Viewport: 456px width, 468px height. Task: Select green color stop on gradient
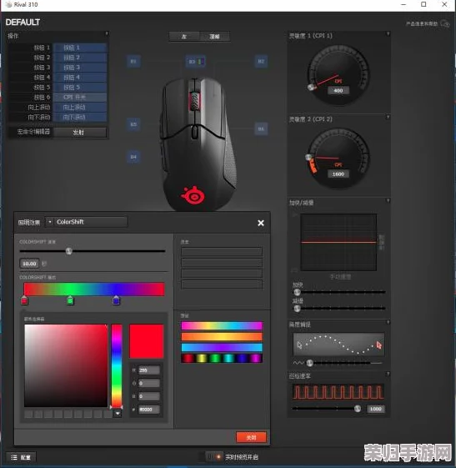coord(70,300)
